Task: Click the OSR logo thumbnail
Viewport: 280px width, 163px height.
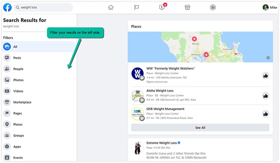Action: [137, 114]
